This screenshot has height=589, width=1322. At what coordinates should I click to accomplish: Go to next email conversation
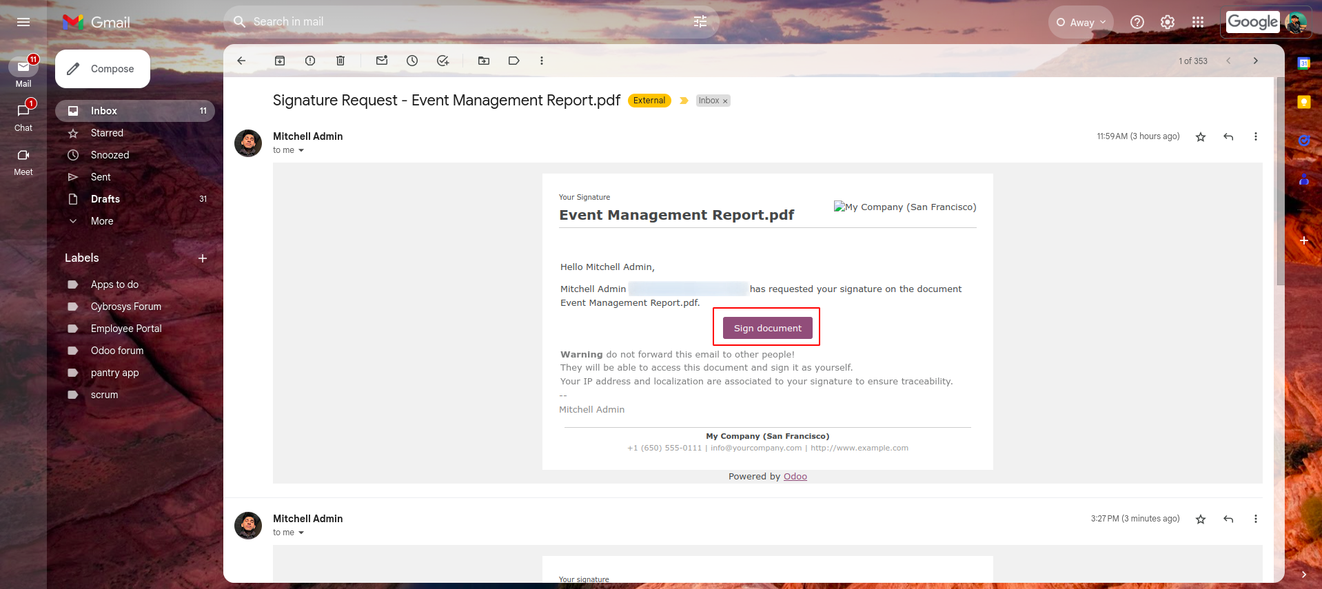point(1256,61)
